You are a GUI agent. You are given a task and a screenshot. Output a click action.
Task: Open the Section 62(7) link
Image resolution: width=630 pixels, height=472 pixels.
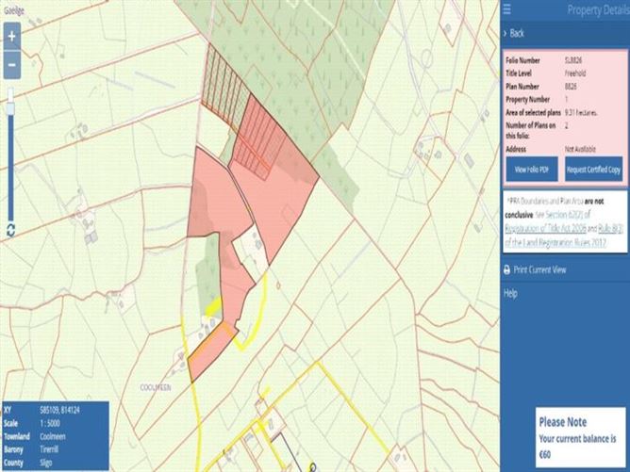coord(568,214)
